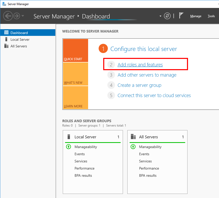Click the green status arrow in All Servers tile
Image resolution: width=219 pixels, height=198 pixels.
pyautogui.click(x=133, y=147)
